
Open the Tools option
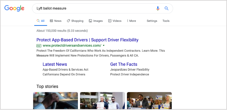tap(166, 21)
